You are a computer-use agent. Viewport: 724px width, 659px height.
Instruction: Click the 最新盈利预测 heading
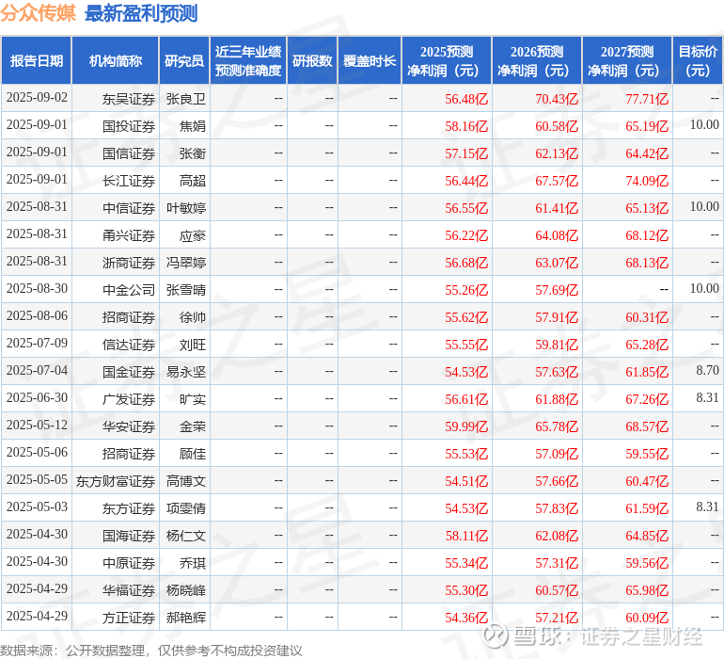141,13
